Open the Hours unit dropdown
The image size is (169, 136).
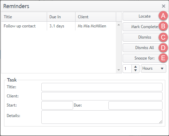[x=153, y=68]
